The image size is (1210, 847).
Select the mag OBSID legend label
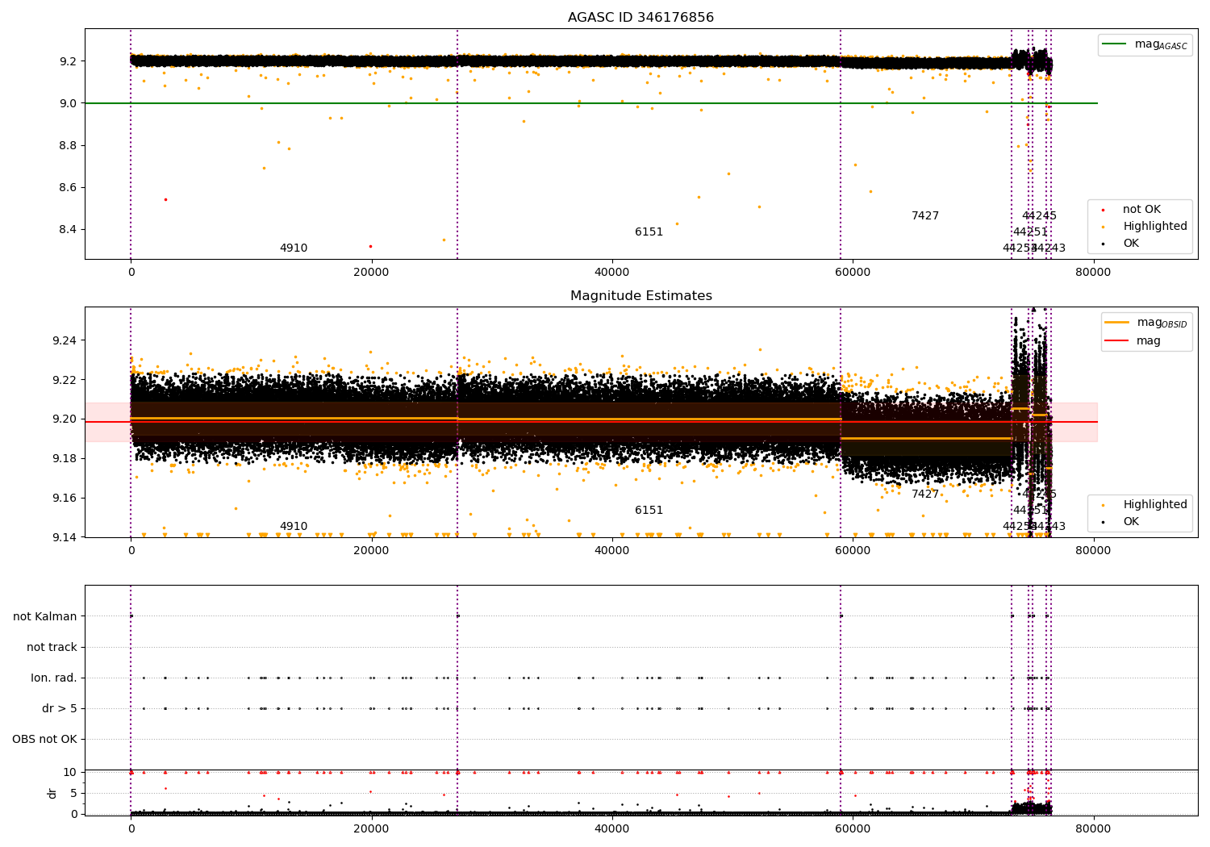pyautogui.click(x=1162, y=323)
